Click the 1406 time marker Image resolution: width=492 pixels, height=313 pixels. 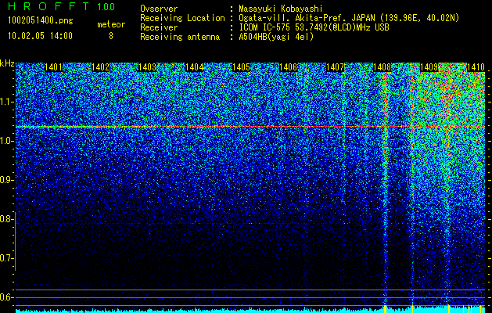(x=288, y=67)
